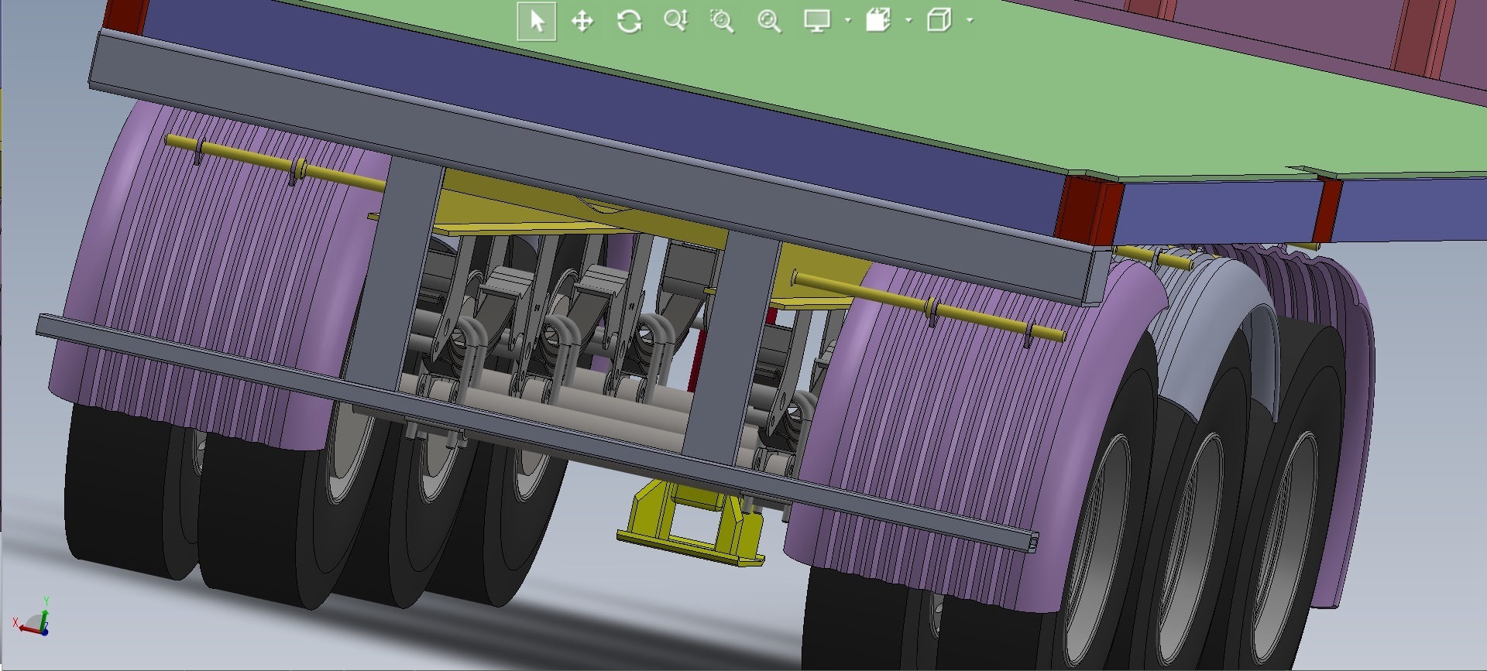Click the Zoom to Fit magnifier

[769, 21]
